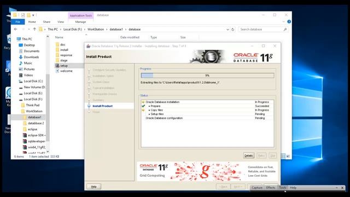Select WorkStation folder in tree
This screenshot has height=197, width=350.
34,111
